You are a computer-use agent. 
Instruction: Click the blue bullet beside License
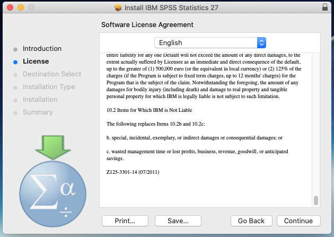[x=15, y=62]
